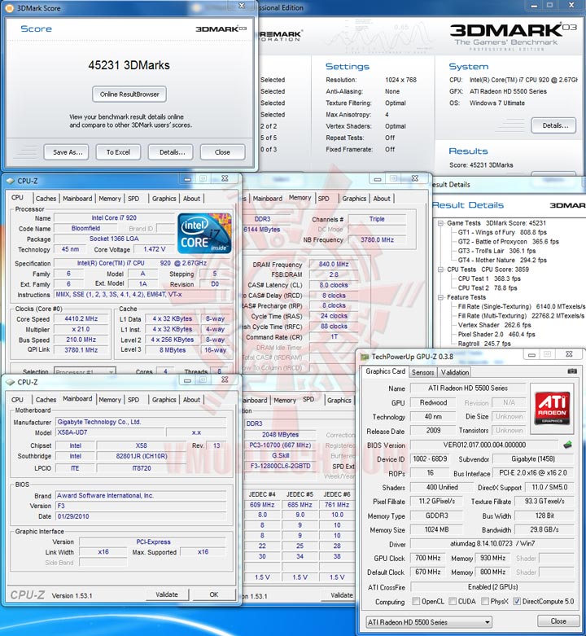The height and width of the screenshot is (636, 586).
Task: Collapse the Game Tests tree node
Action: (x=440, y=223)
